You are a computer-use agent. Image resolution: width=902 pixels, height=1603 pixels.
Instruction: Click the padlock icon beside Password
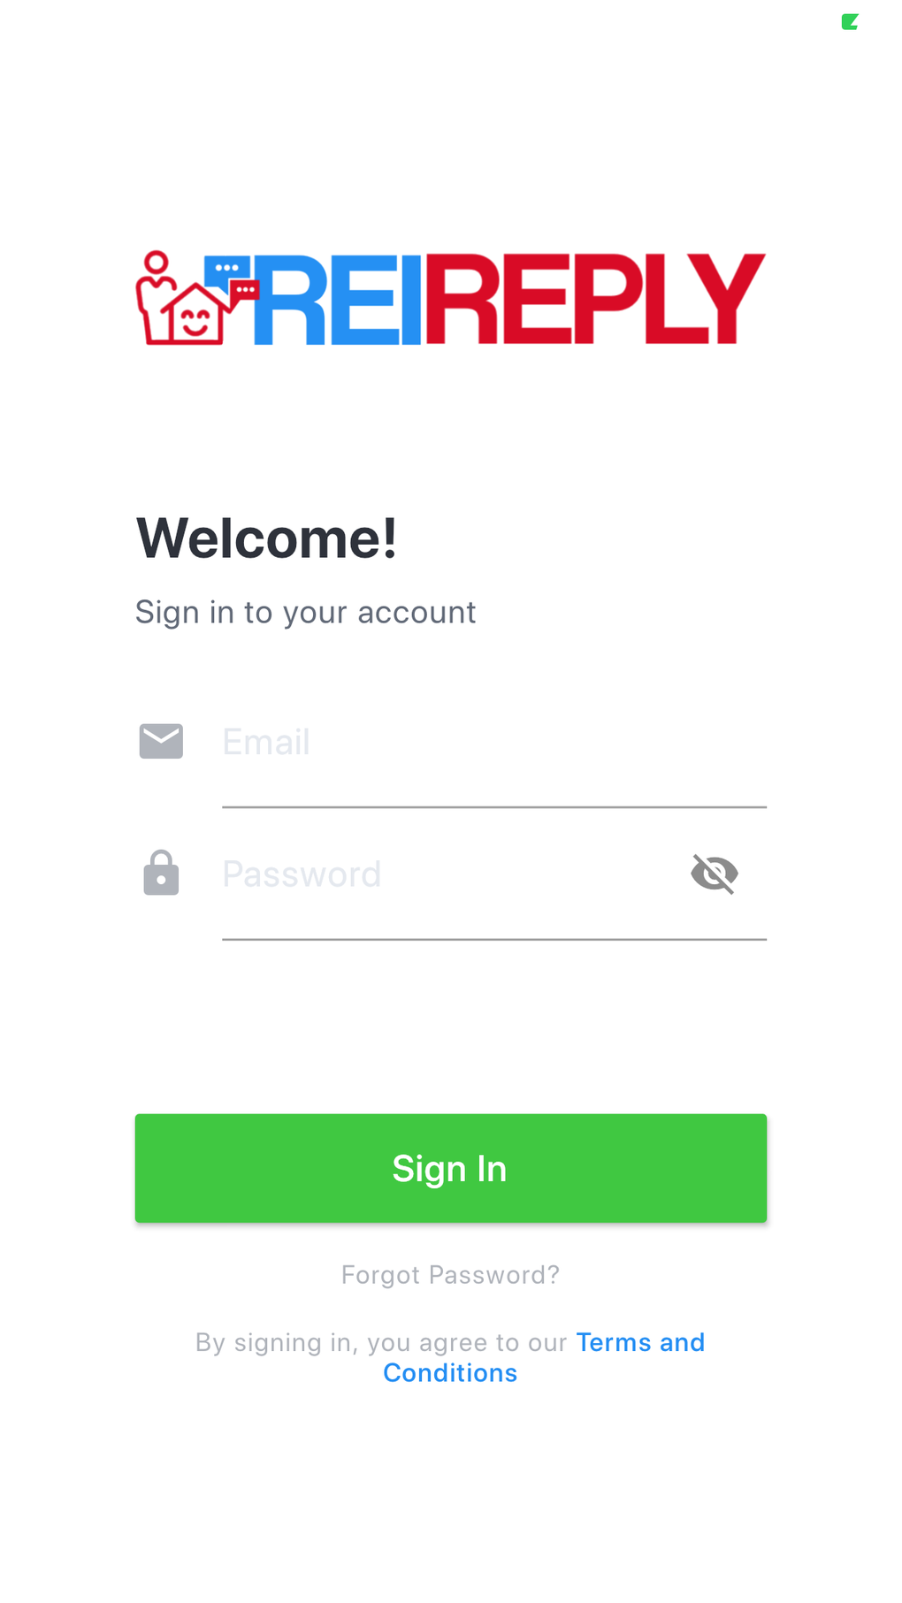(161, 873)
